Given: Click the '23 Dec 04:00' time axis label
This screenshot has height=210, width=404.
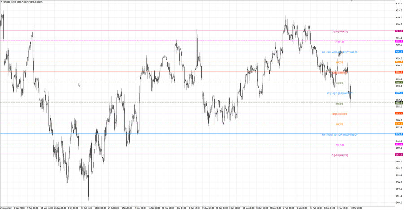Looking at the screenshot, I should 222,208.
